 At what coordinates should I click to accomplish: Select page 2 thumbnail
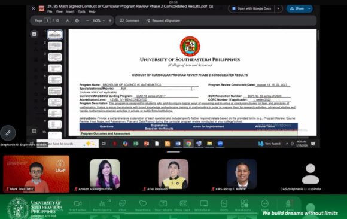pyautogui.click(x=55, y=46)
